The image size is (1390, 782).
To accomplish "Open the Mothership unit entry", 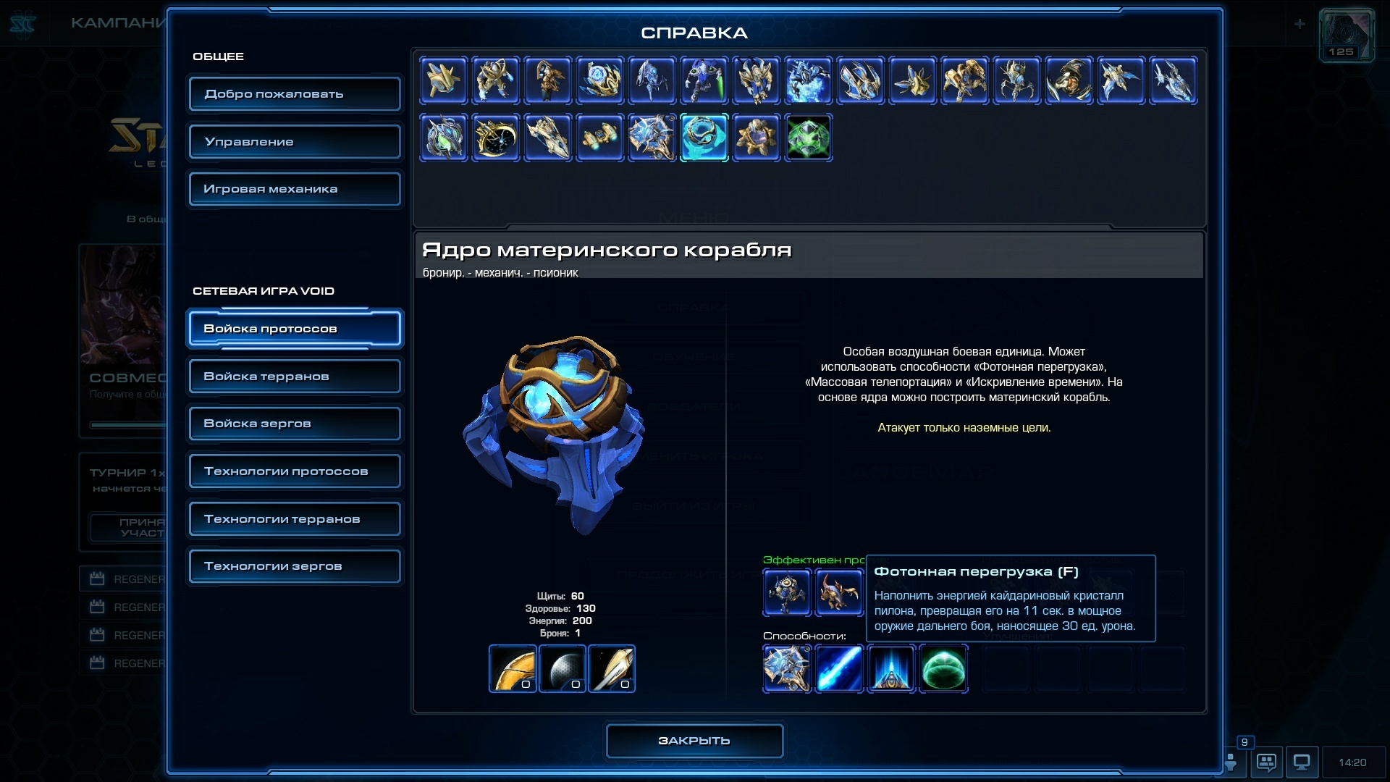I will click(x=652, y=138).
